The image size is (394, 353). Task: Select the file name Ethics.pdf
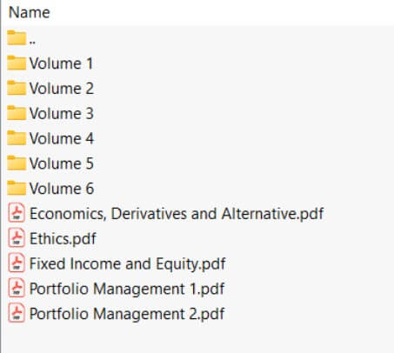click(x=63, y=239)
